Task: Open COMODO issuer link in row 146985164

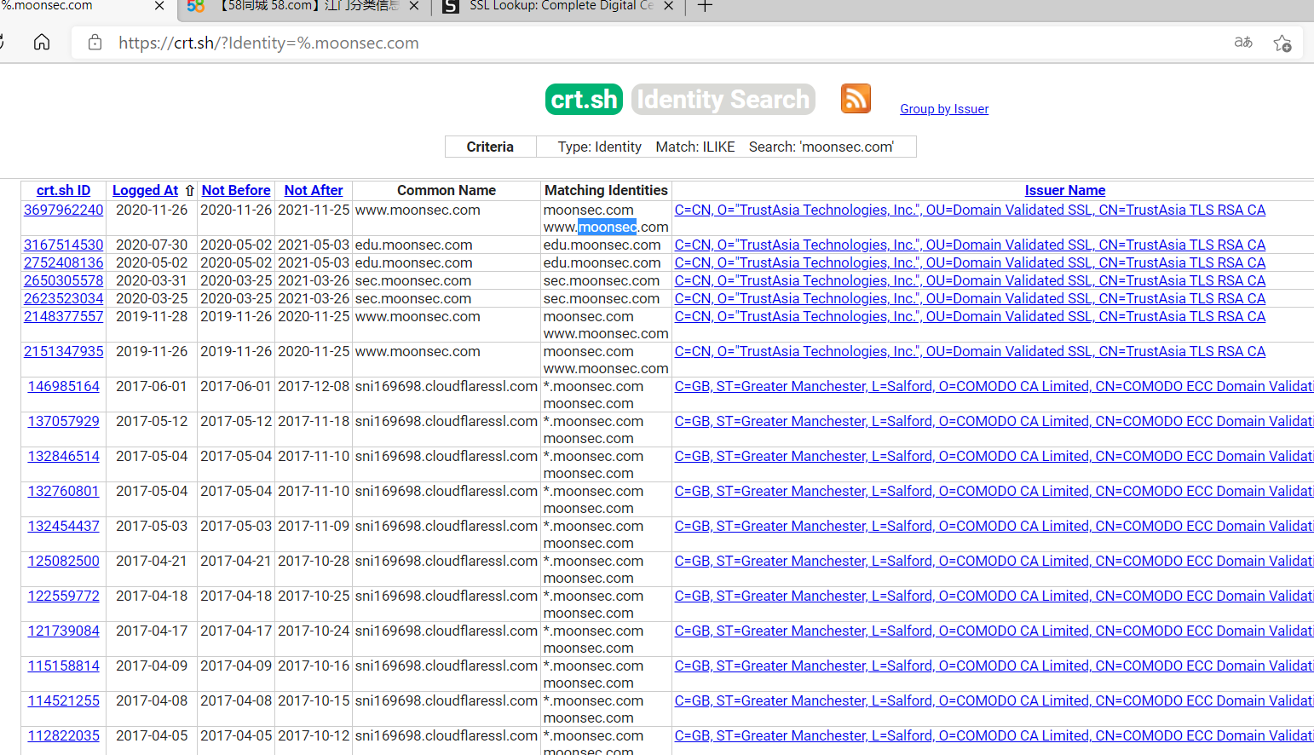Action: 994,387
